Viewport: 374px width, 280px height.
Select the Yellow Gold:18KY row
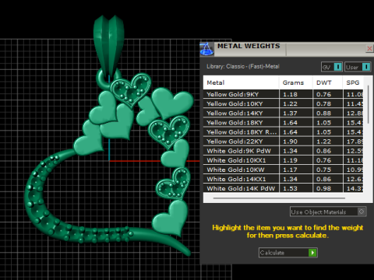(x=283, y=122)
